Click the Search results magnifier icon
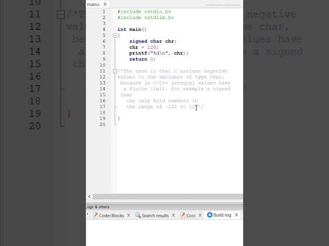The height and width of the screenshot is (246, 329). coord(138,215)
